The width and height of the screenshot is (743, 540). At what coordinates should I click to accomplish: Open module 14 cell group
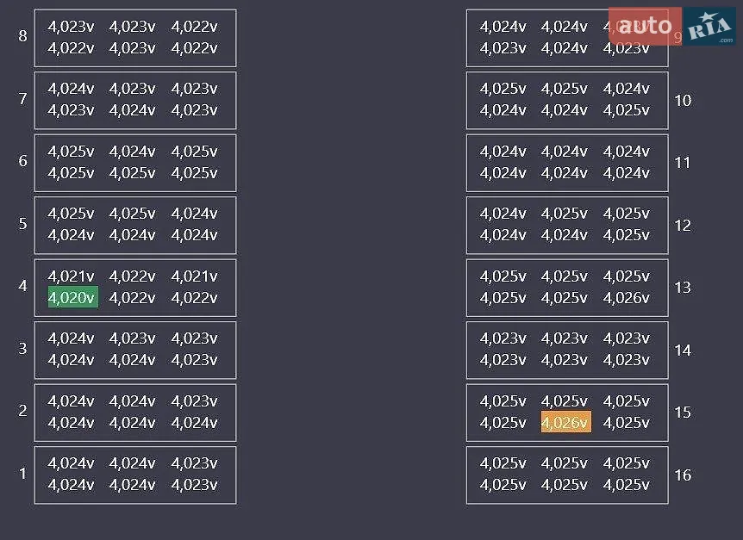(567, 351)
